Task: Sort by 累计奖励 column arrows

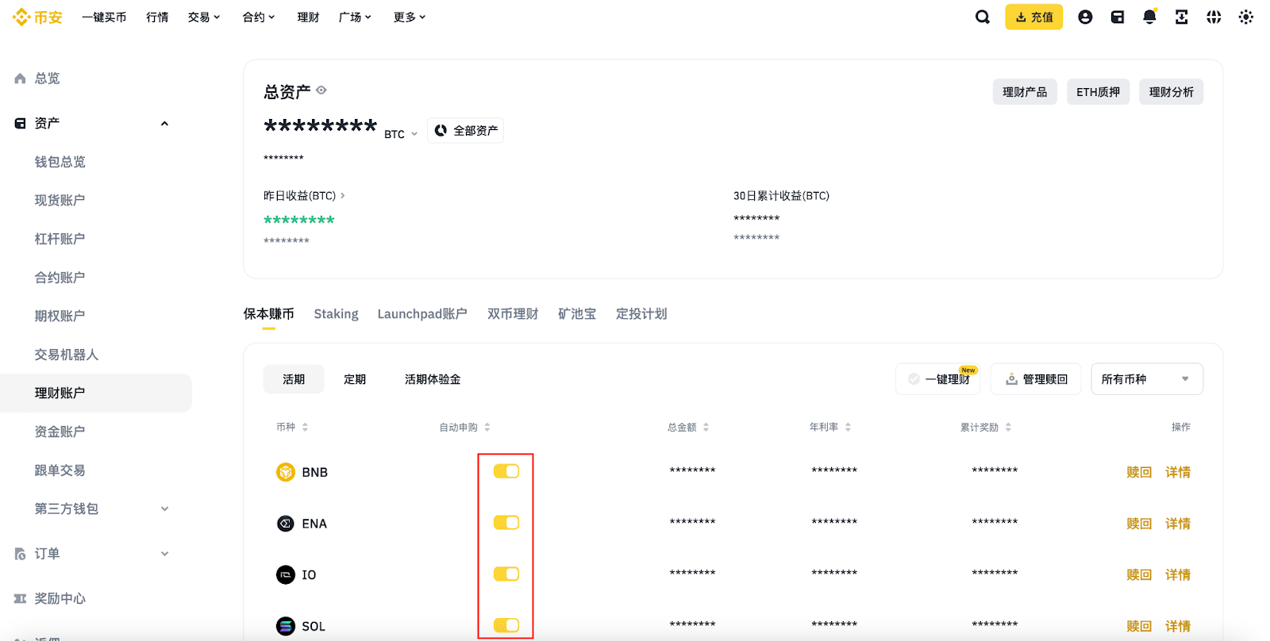Action: (x=1008, y=427)
